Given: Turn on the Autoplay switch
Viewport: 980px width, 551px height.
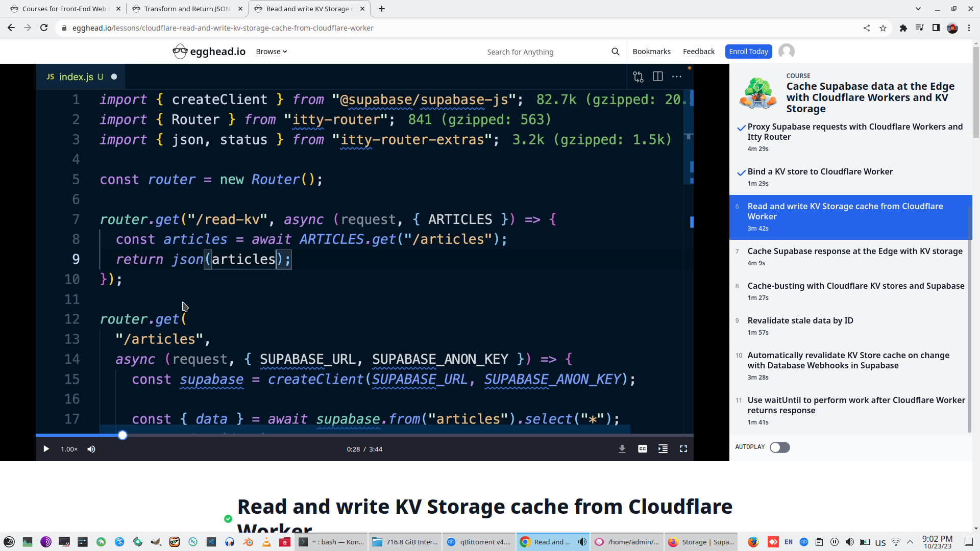Looking at the screenshot, I should tap(779, 447).
